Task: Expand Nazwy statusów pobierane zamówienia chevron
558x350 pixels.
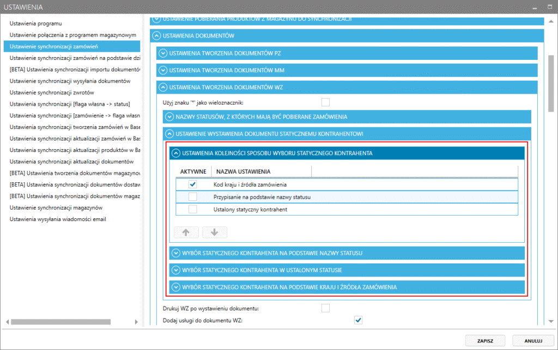Action: (169, 116)
